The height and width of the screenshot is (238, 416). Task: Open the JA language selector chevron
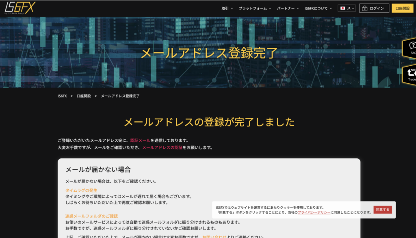[353, 8]
